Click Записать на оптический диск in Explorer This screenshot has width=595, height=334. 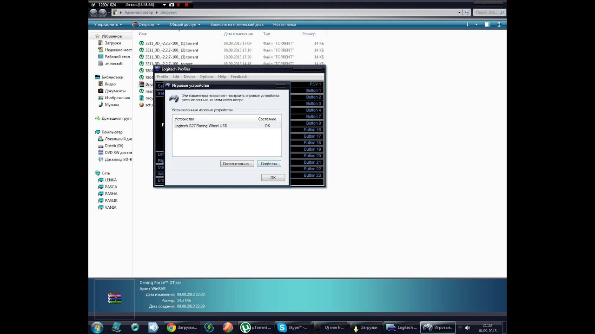click(237, 24)
